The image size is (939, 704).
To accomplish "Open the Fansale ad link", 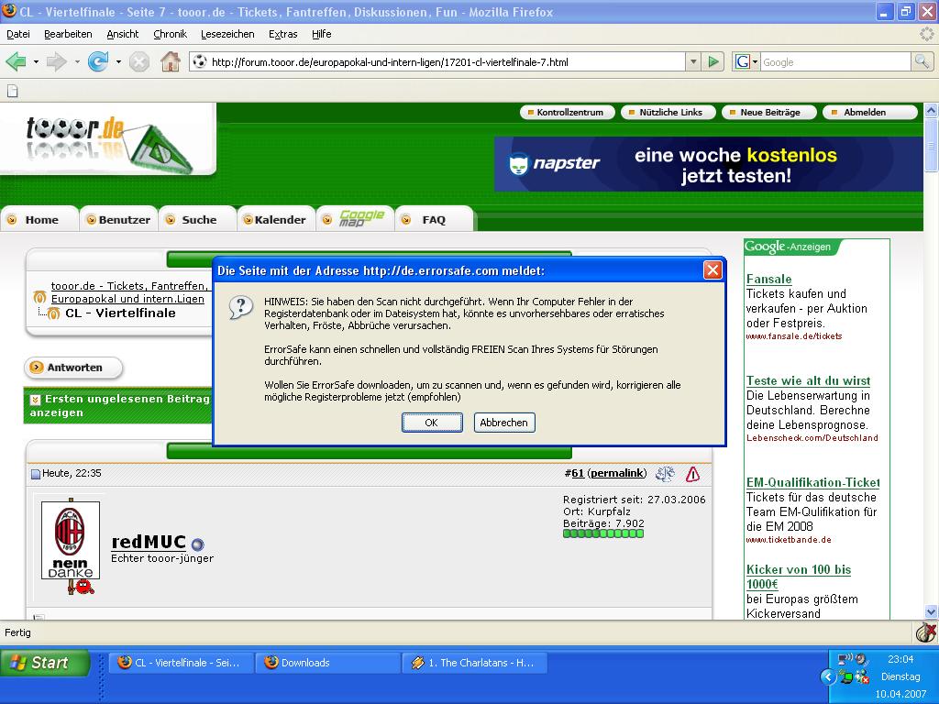I will click(768, 279).
